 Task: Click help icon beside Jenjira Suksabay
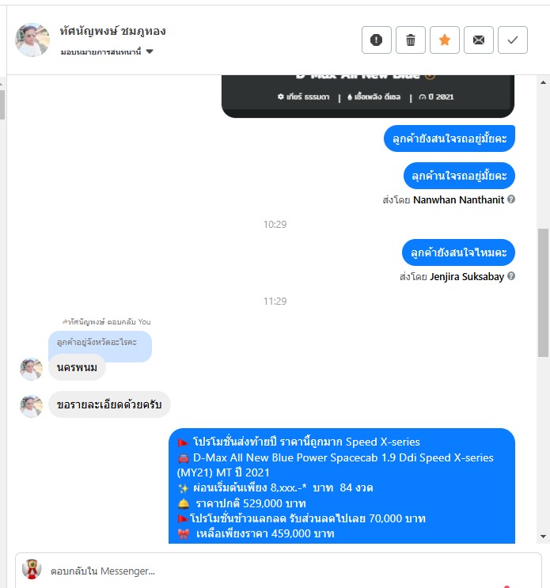[511, 276]
